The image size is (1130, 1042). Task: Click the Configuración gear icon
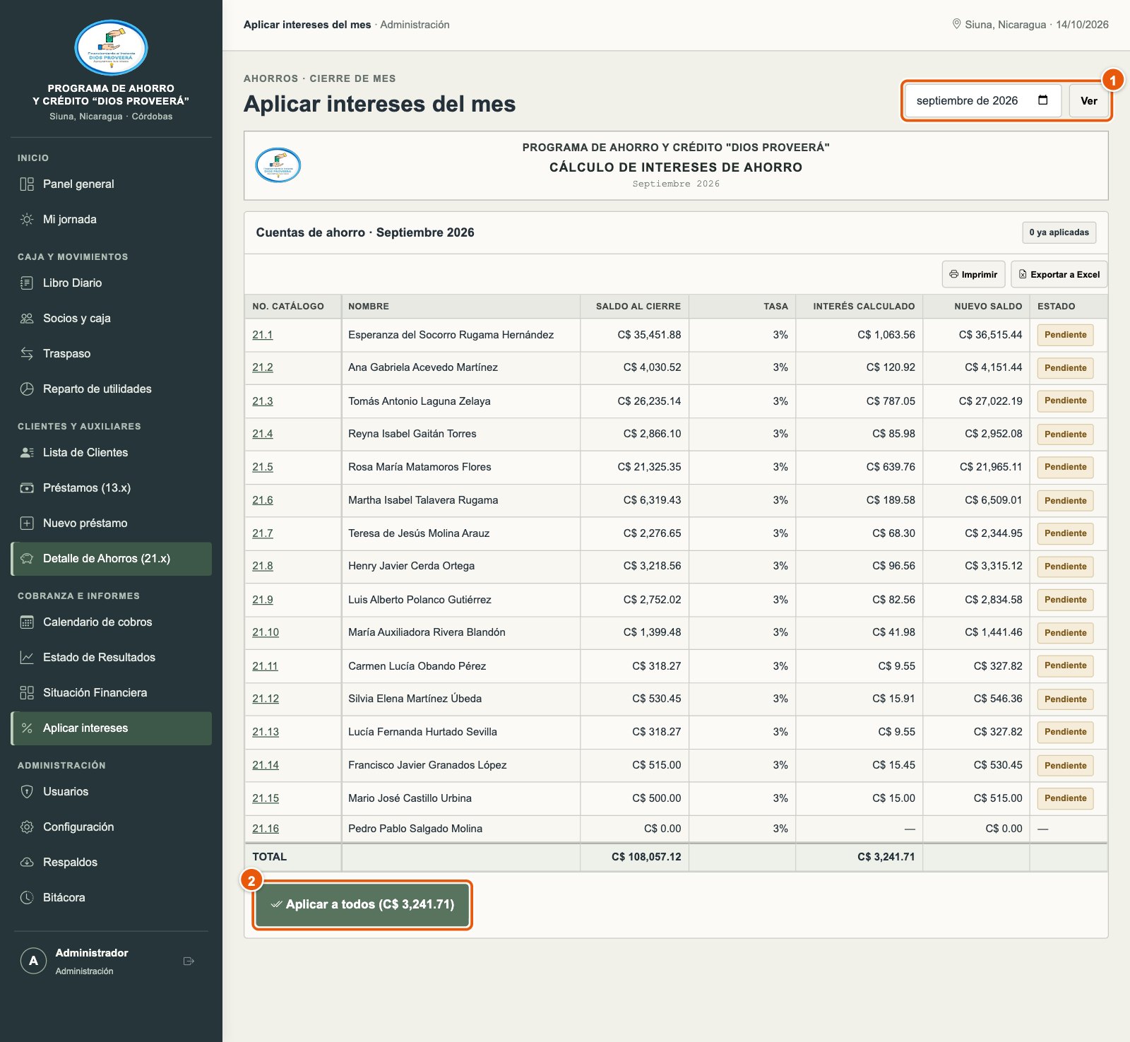27,827
